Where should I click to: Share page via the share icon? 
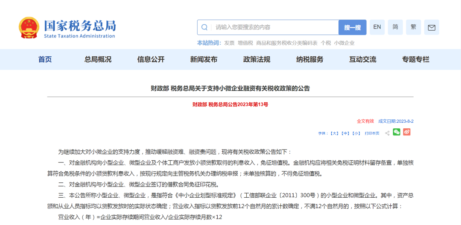[387, 133]
